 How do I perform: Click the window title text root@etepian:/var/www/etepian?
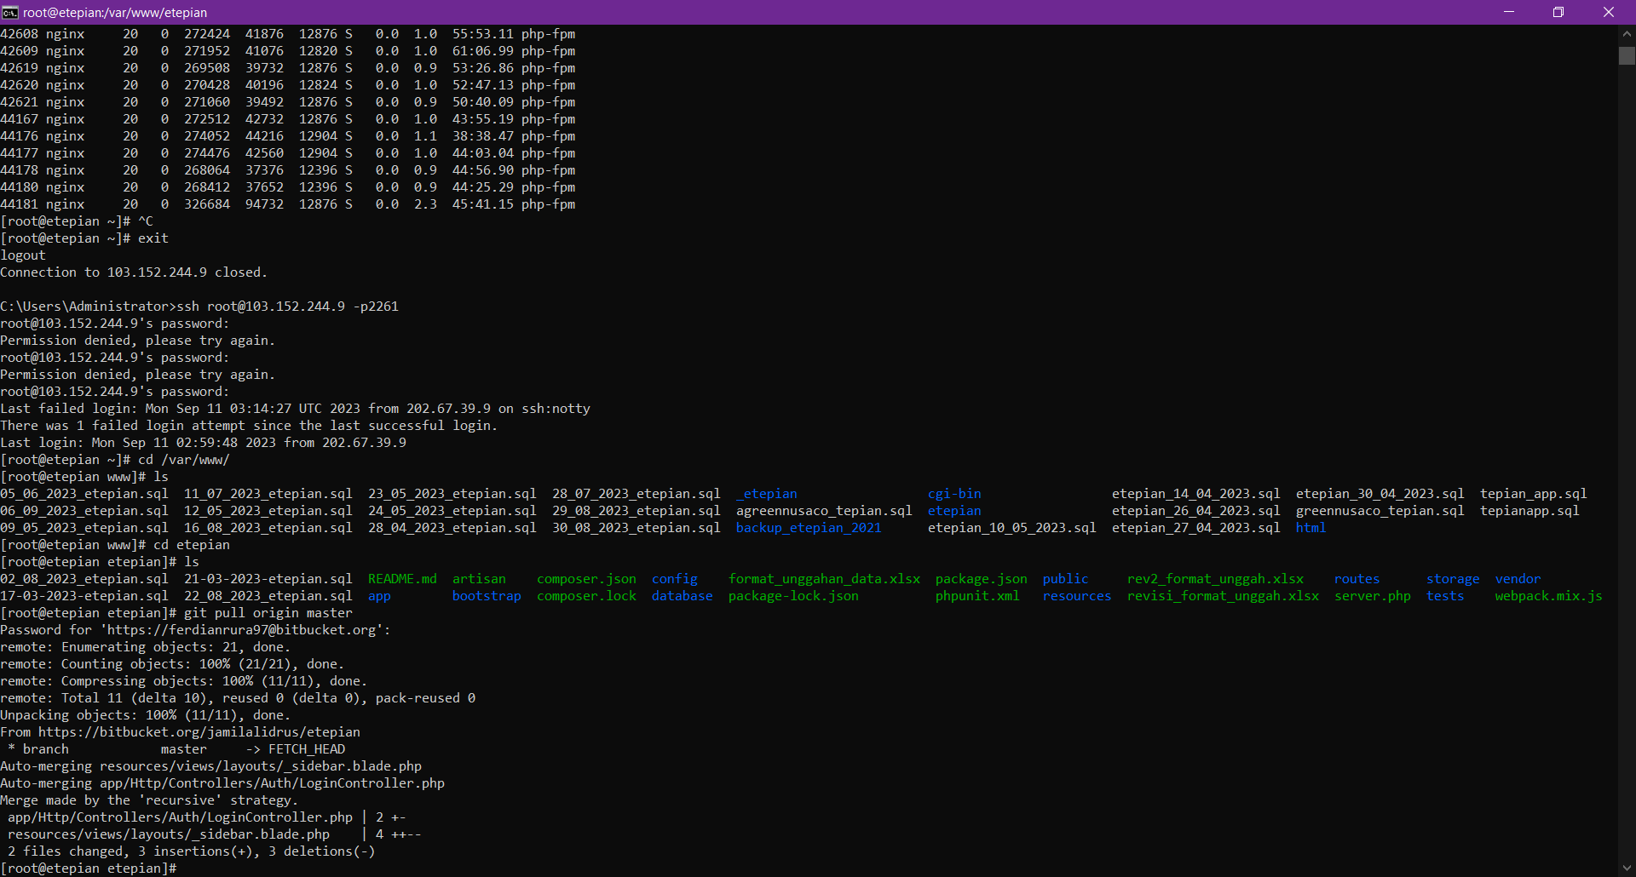(115, 13)
